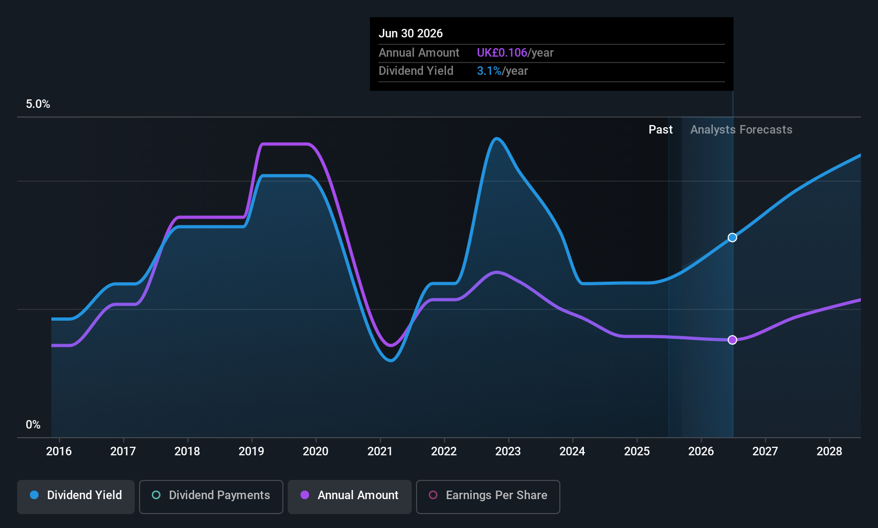Image resolution: width=878 pixels, height=528 pixels.
Task: Click the 2020 axis label
Action: tap(315, 451)
